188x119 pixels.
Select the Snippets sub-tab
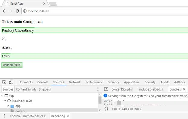[x=45, y=89]
